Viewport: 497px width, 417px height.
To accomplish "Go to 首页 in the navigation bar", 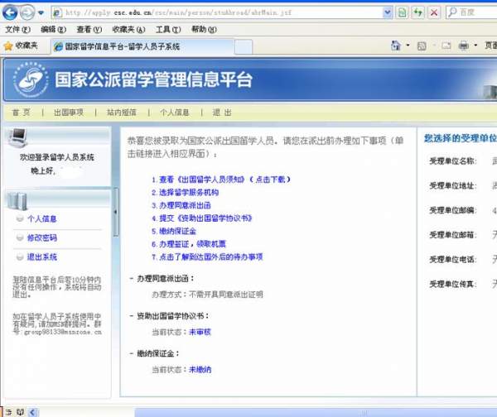I will coord(21,113).
